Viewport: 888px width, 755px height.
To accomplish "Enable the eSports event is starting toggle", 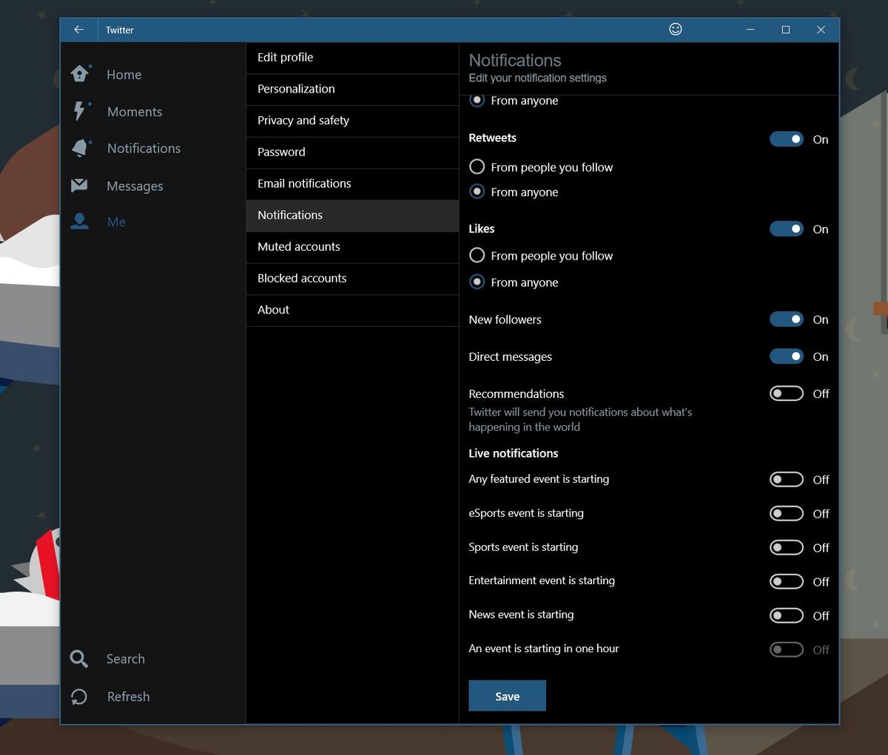I will point(786,513).
